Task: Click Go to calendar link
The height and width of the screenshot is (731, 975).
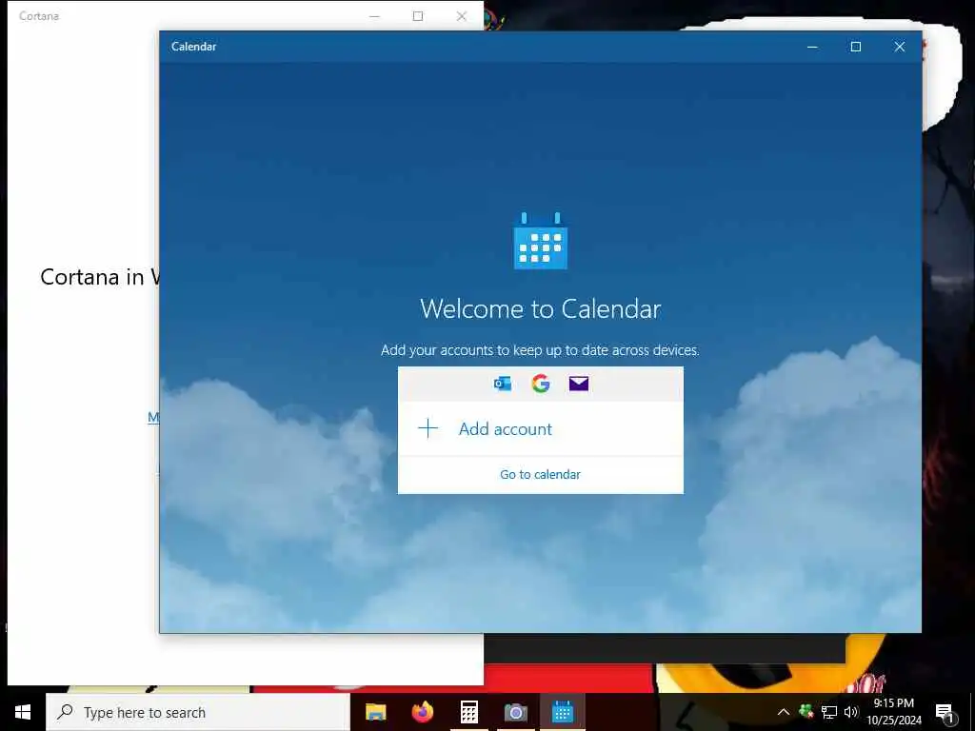Action: [x=540, y=474]
